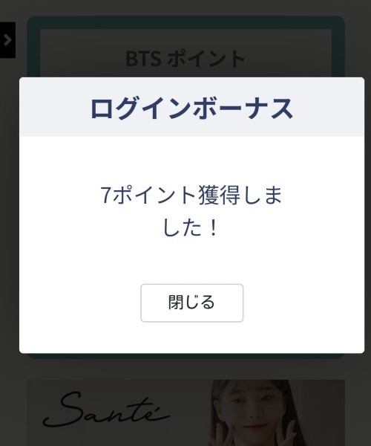Image resolution: width=371 pixels, height=446 pixels.
Task: Click the 閉じる button
Action: [x=192, y=303]
